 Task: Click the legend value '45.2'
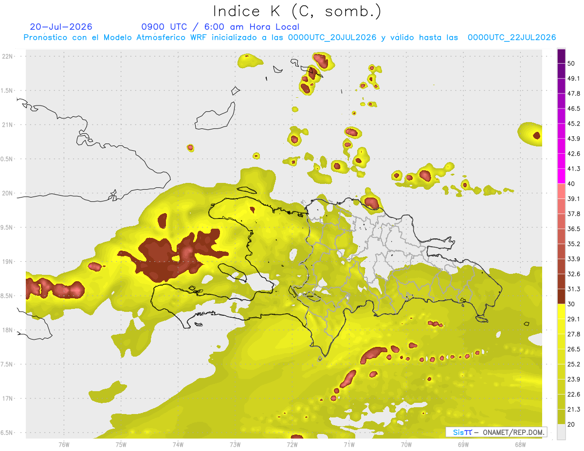574,124
